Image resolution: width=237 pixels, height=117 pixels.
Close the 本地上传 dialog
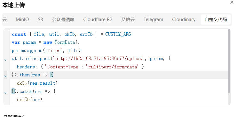point(232,3)
